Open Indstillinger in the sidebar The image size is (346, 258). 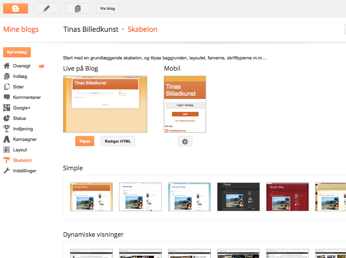coord(25,171)
